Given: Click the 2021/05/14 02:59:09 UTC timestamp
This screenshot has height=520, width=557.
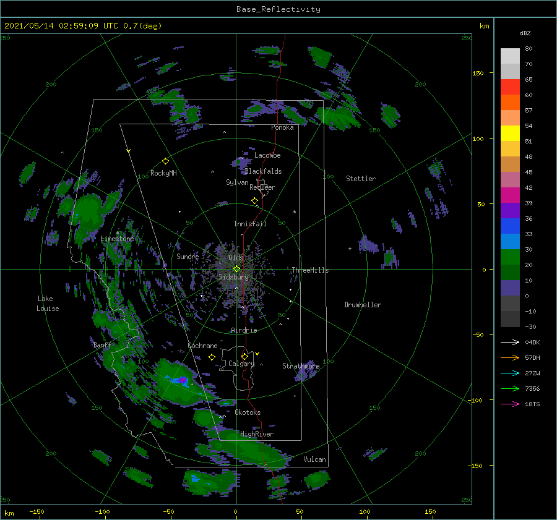Looking at the screenshot, I should pos(83,26).
